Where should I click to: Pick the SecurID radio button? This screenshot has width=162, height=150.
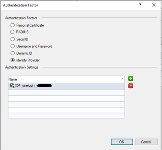coord(13,39)
